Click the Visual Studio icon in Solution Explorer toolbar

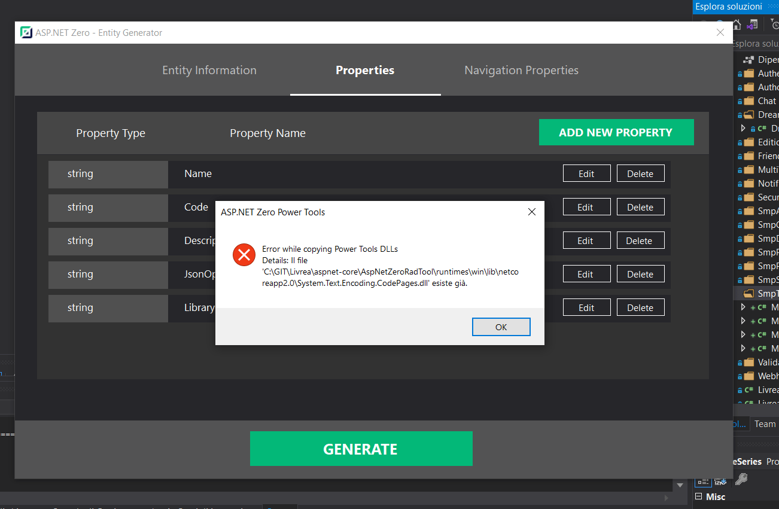[753, 25]
